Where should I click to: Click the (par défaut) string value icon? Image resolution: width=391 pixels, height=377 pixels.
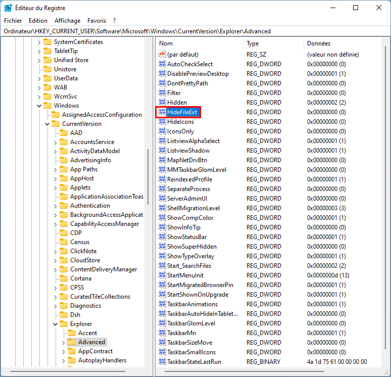coord(162,54)
